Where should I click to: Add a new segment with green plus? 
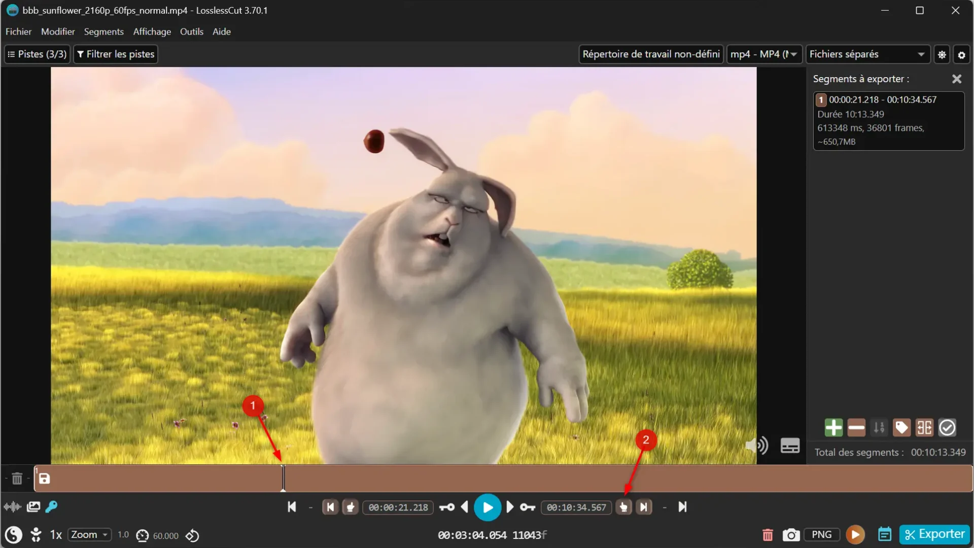pos(833,428)
